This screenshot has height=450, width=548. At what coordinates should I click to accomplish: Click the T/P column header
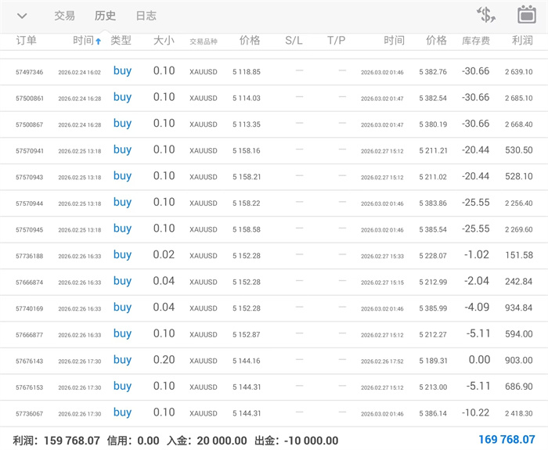(336, 41)
